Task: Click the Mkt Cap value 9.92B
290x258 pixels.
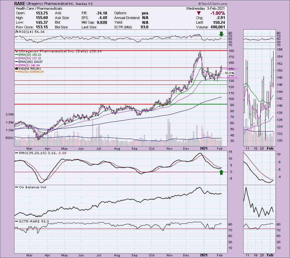Action: (x=101, y=22)
